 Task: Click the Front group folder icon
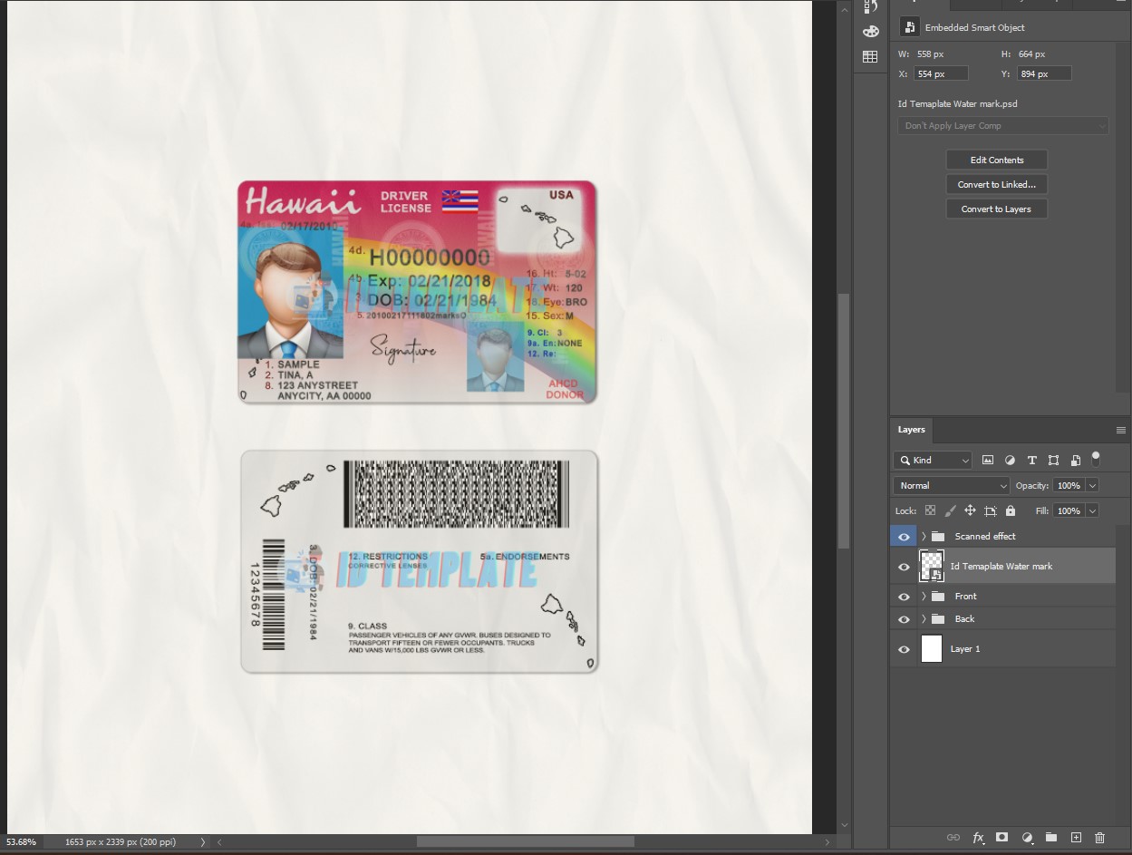[938, 597]
